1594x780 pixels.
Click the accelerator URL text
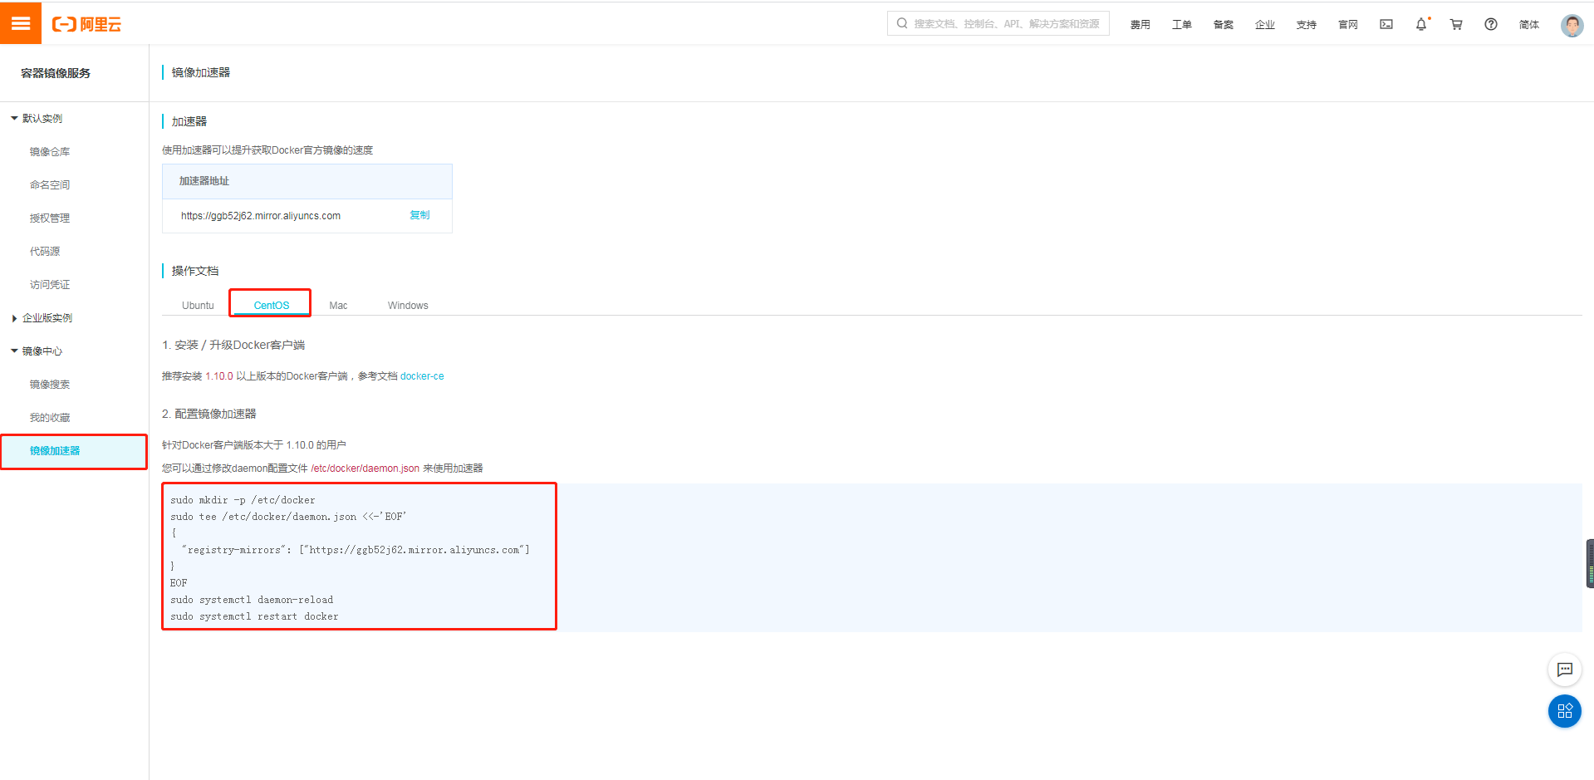pyautogui.click(x=261, y=216)
